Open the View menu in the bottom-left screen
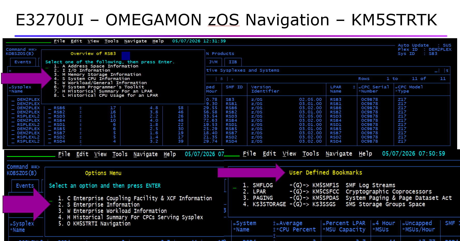This screenshot has height=241, width=460. (x=100, y=154)
